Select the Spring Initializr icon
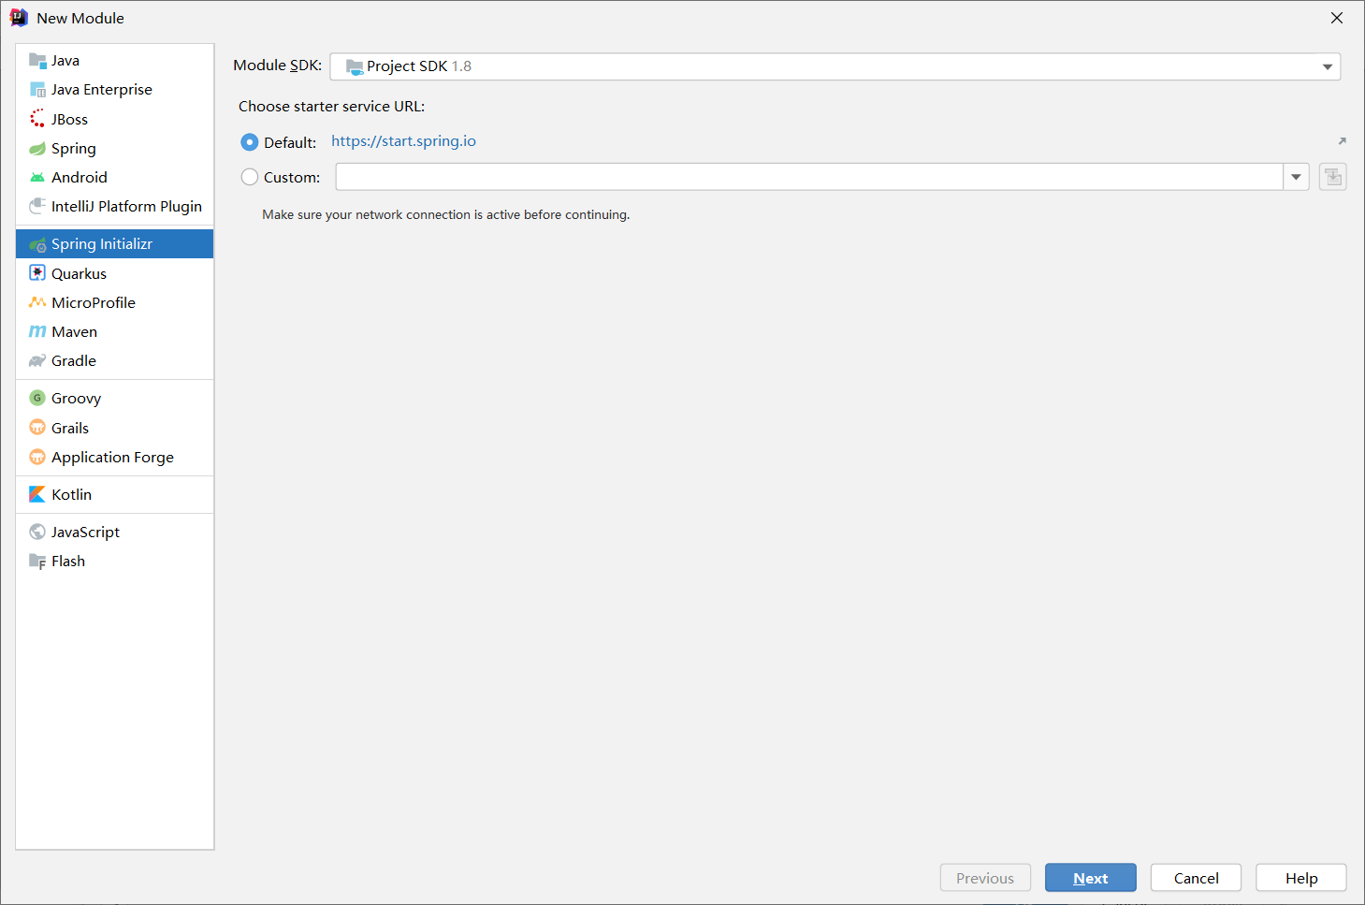The height and width of the screenshot is (905, 1365). point(37,244)
